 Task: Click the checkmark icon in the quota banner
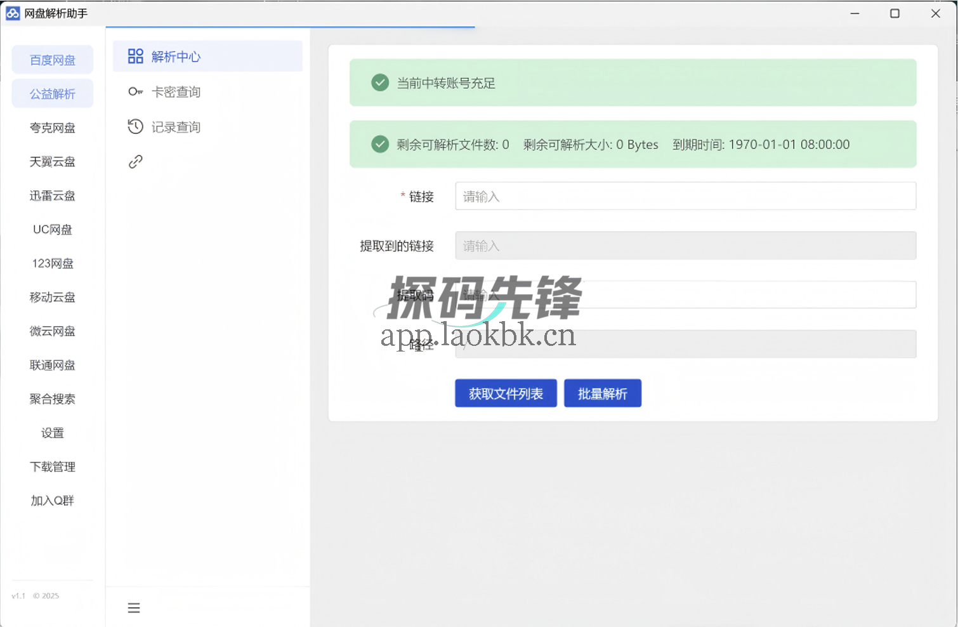pyautogui.click(x=379, y=144)
